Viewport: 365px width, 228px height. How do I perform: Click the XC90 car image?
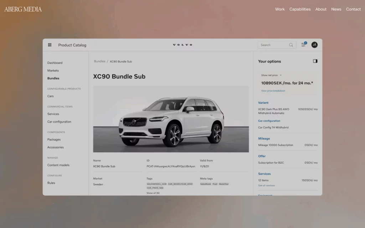171,119
